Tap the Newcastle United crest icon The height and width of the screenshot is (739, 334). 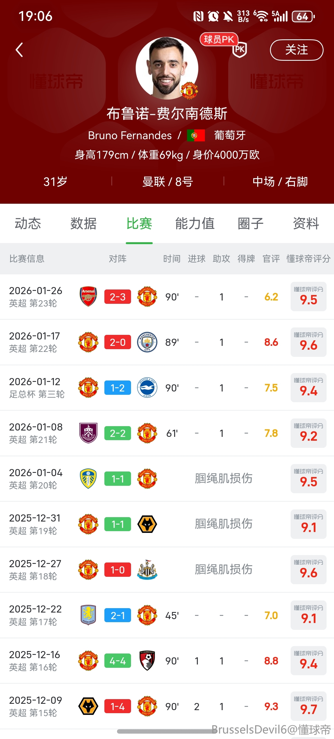point(147,570)
